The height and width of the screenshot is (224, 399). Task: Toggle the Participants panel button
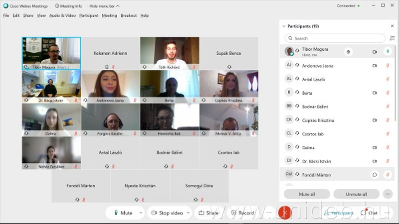pos(339,213)
